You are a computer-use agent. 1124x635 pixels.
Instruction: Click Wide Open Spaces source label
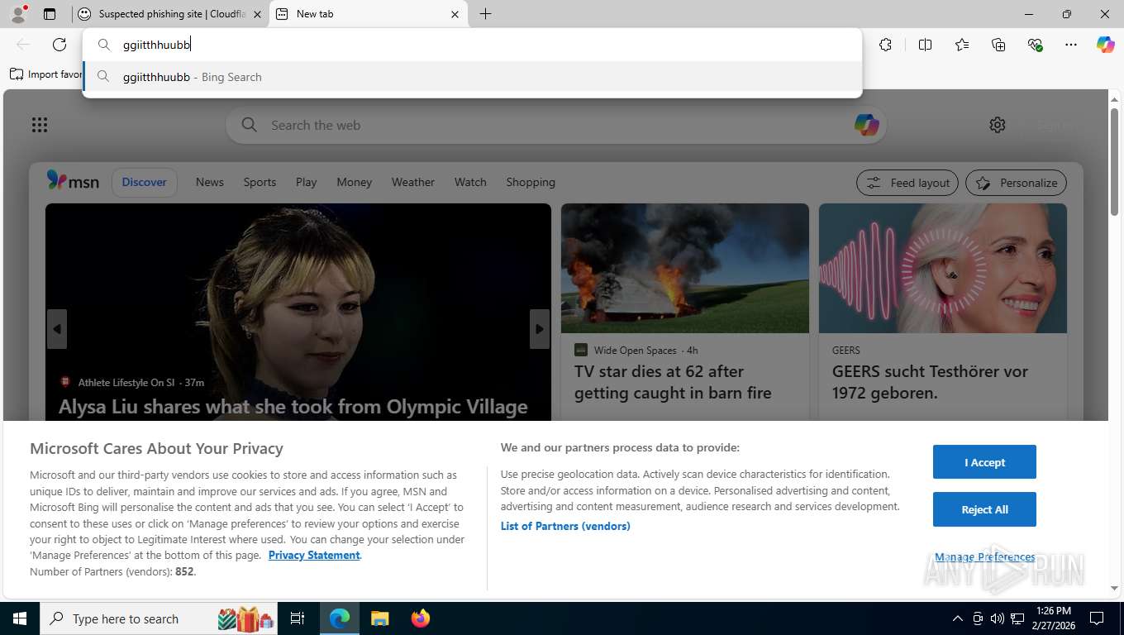[x=635, y=350]
